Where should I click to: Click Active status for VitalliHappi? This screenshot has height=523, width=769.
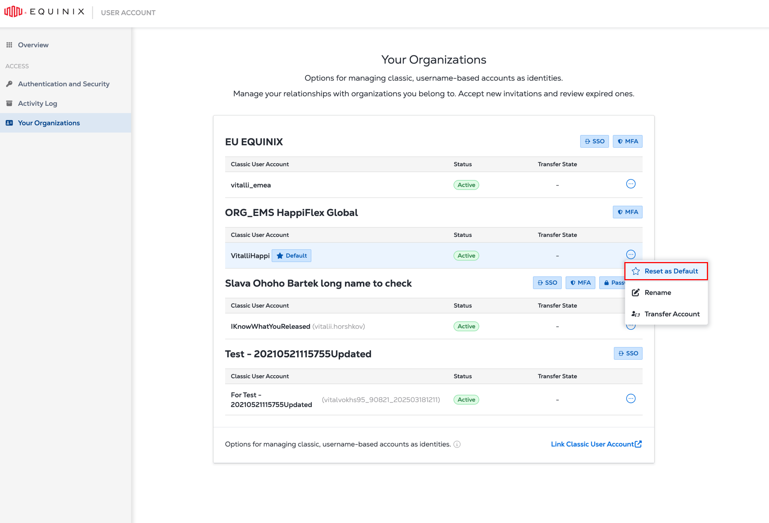[x=466, y=255]
